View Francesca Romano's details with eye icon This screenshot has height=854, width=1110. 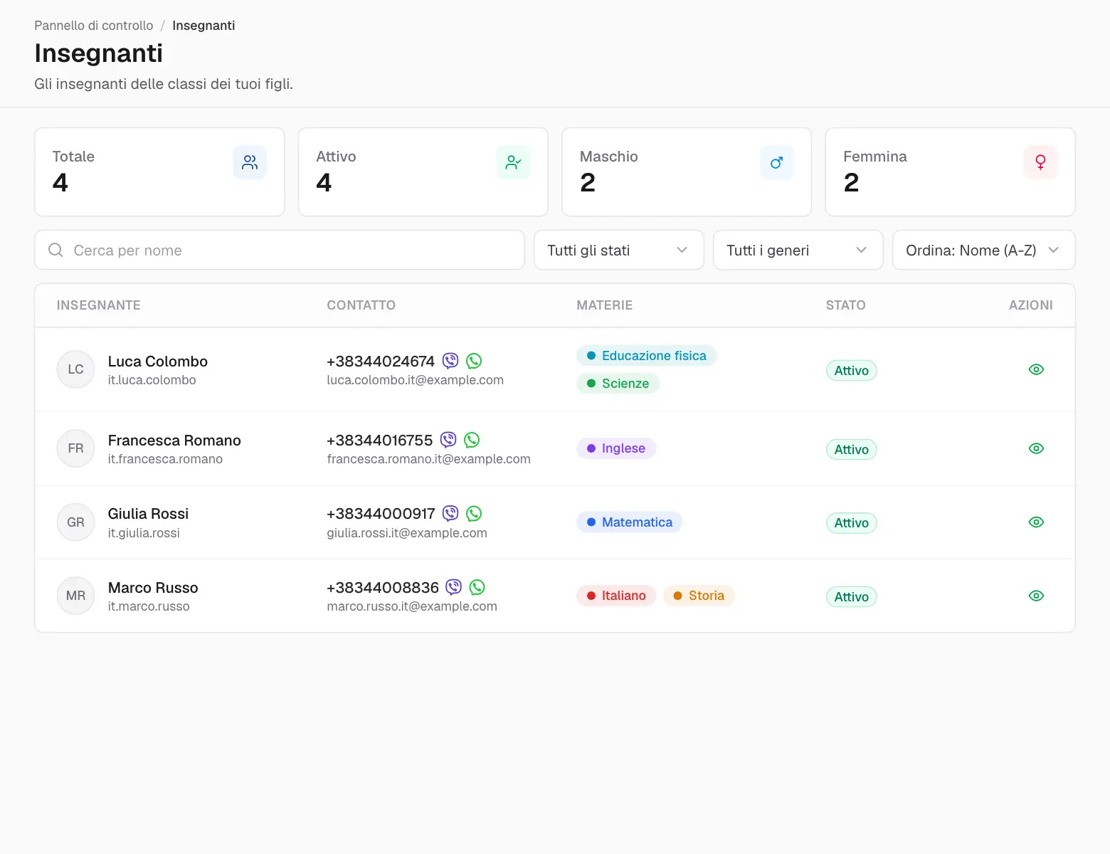1036,448
